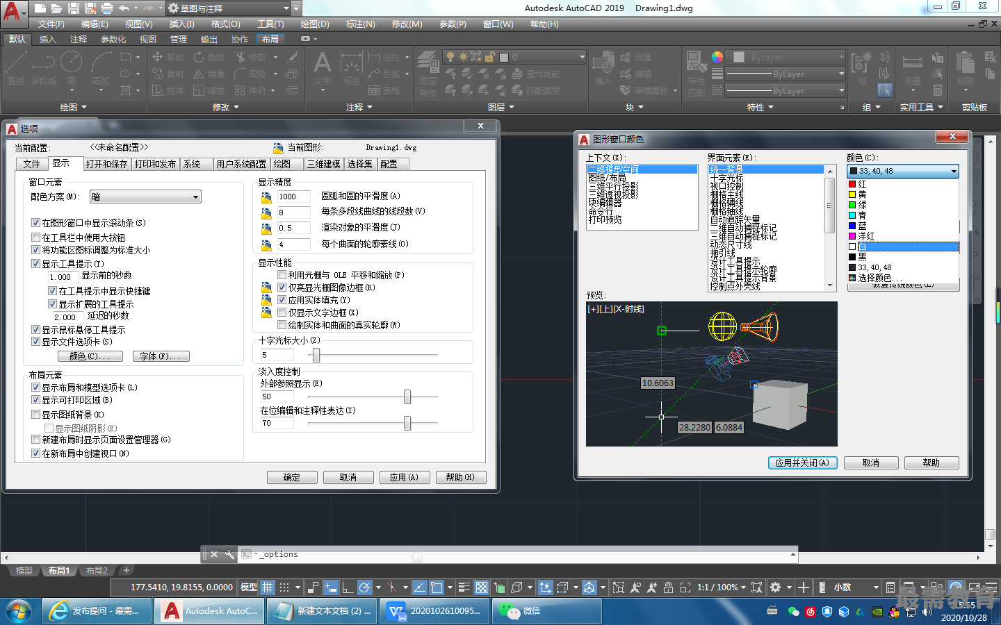Image resolution: width=1001 pixels, height=625 pixels.
Task: Select the 文字 text tool in ribbon
Action: [322, 68]
